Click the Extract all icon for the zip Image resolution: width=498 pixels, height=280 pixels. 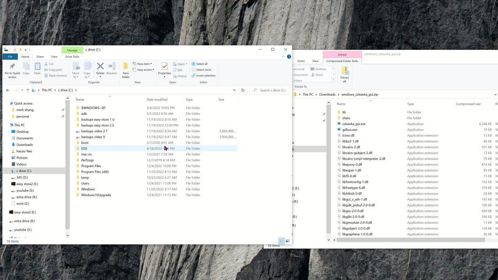pos(345,74)
